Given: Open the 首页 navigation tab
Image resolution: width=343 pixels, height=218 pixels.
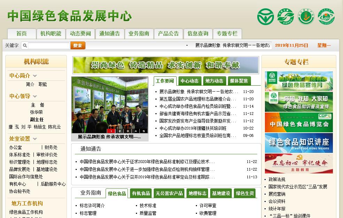Looking at the screenshot, I should 22,34.
